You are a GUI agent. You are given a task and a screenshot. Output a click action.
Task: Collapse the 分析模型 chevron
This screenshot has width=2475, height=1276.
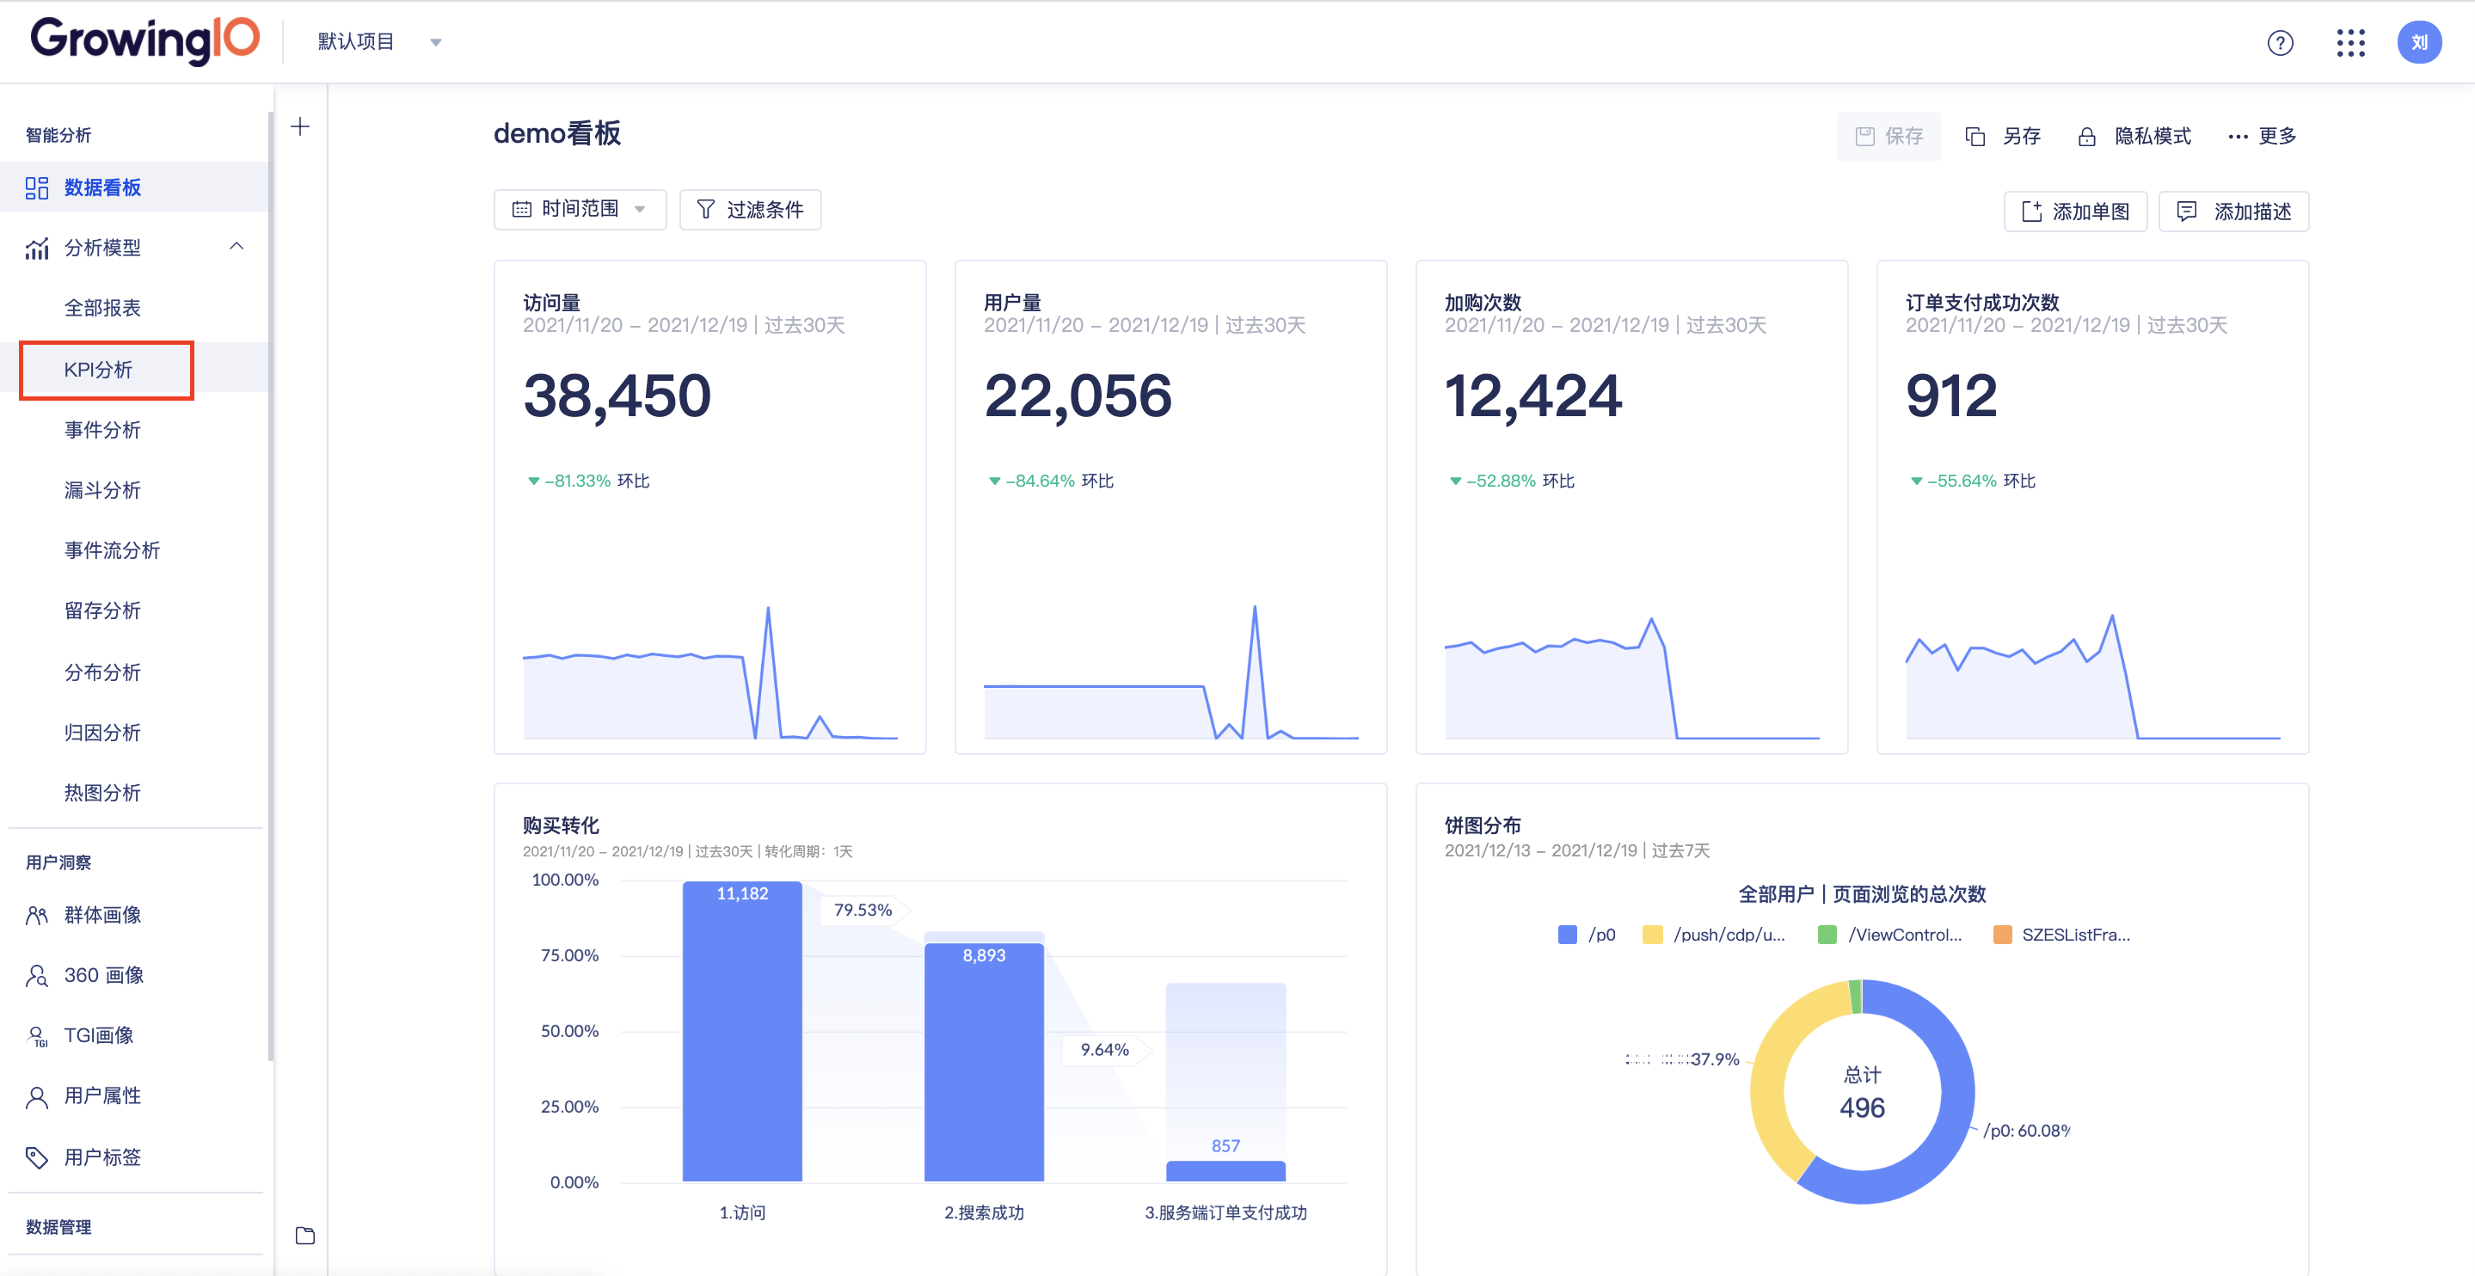[236, 247]
